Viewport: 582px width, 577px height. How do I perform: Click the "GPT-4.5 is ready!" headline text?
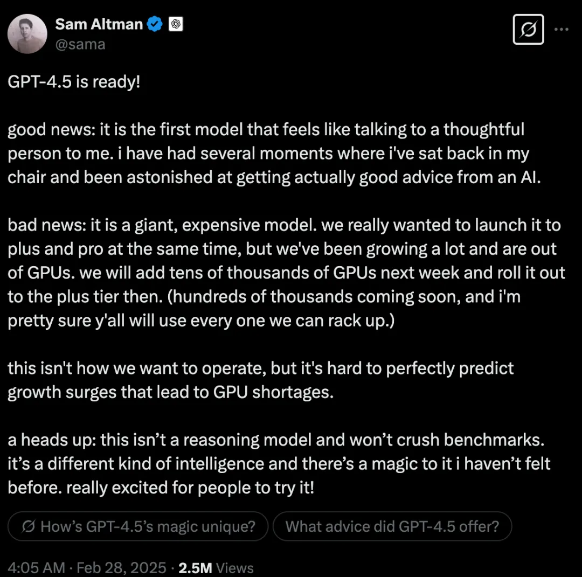74,82
